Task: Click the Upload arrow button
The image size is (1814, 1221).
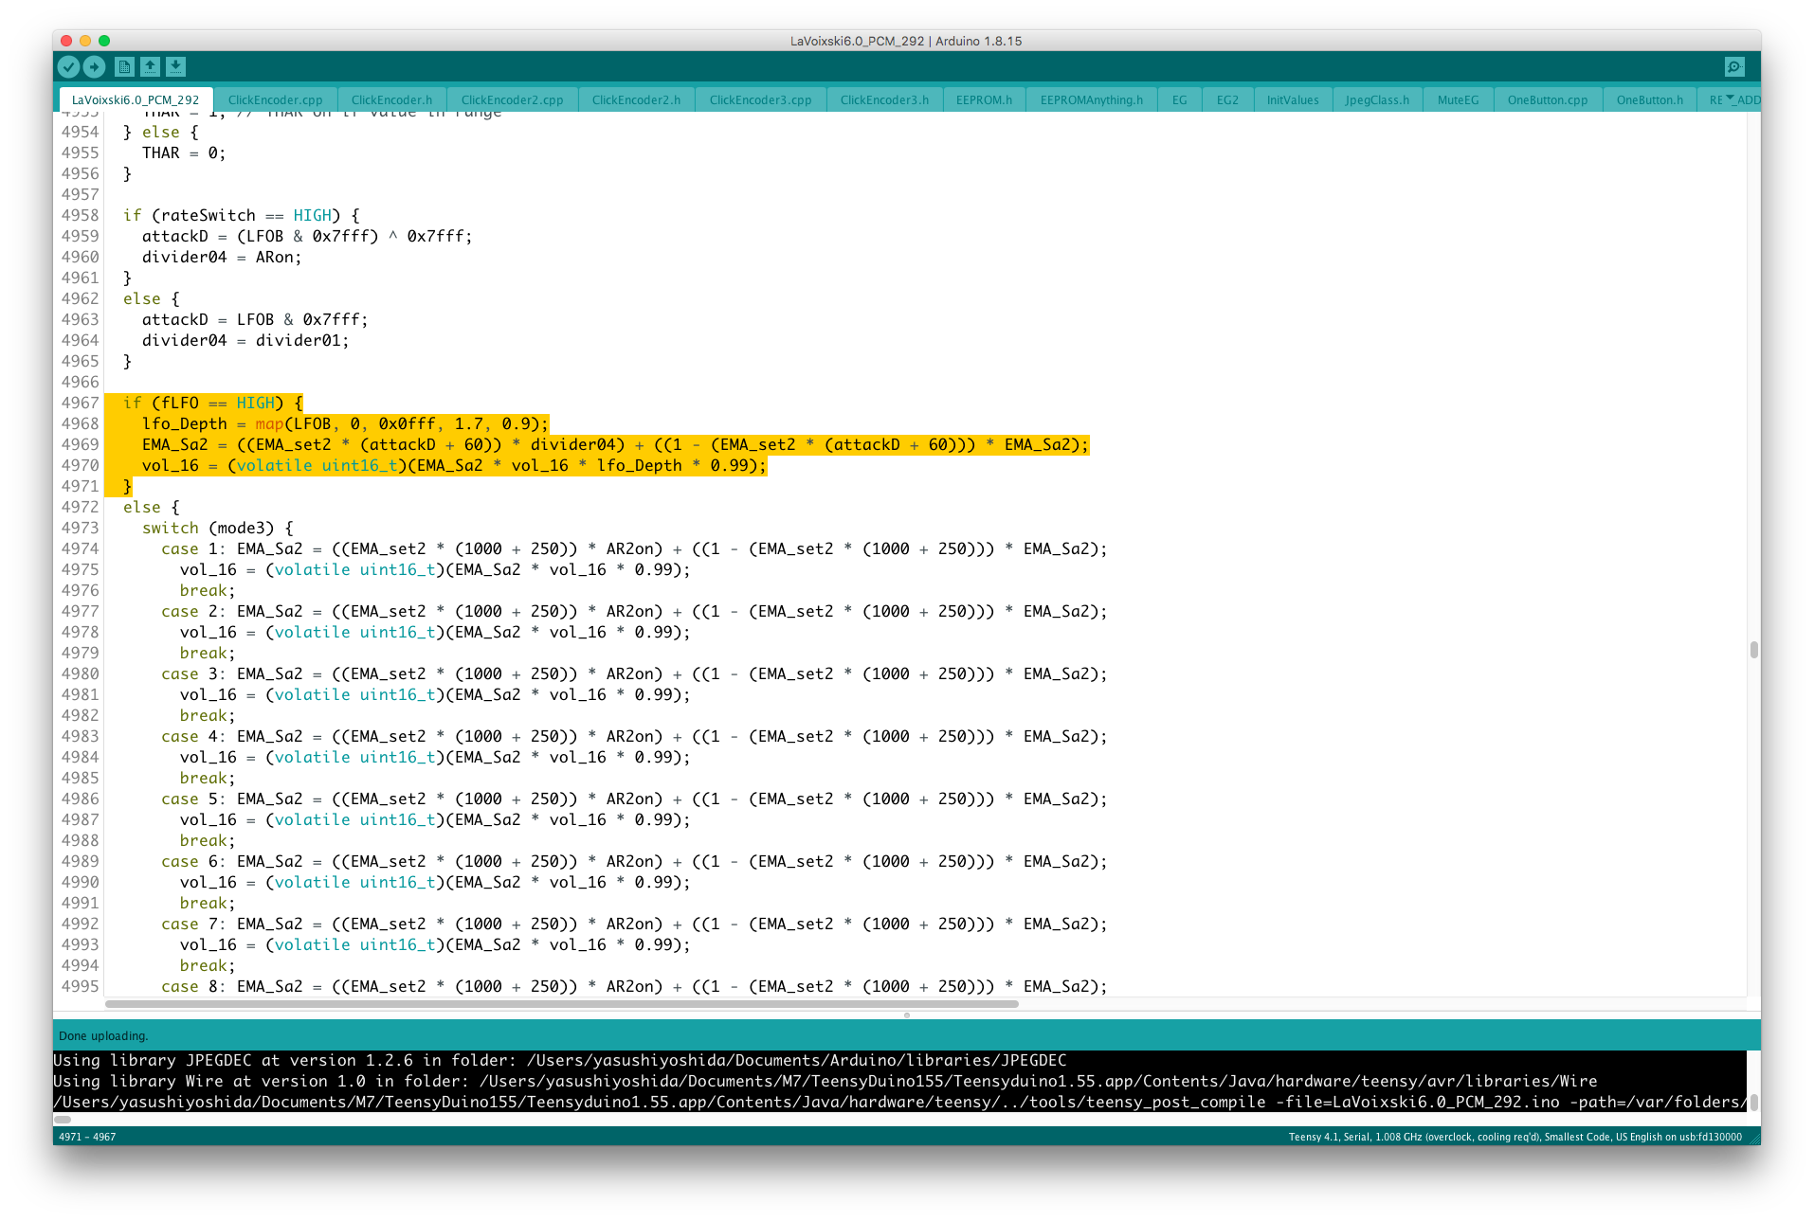Action: click(94, 66)
